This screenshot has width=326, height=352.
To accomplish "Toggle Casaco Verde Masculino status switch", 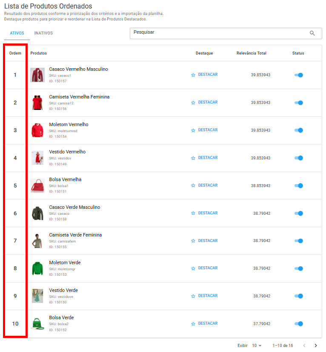I will click(299, 213).
